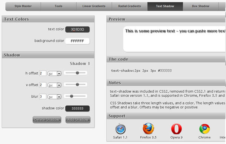226x144 pixels.
Task: Click the Preview panel header
Action: click(166, 19)
